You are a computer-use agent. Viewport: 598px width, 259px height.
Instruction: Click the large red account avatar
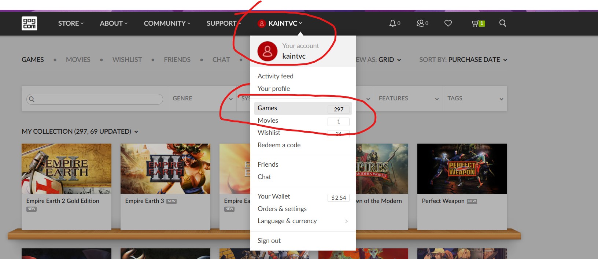tap(267, 51)
